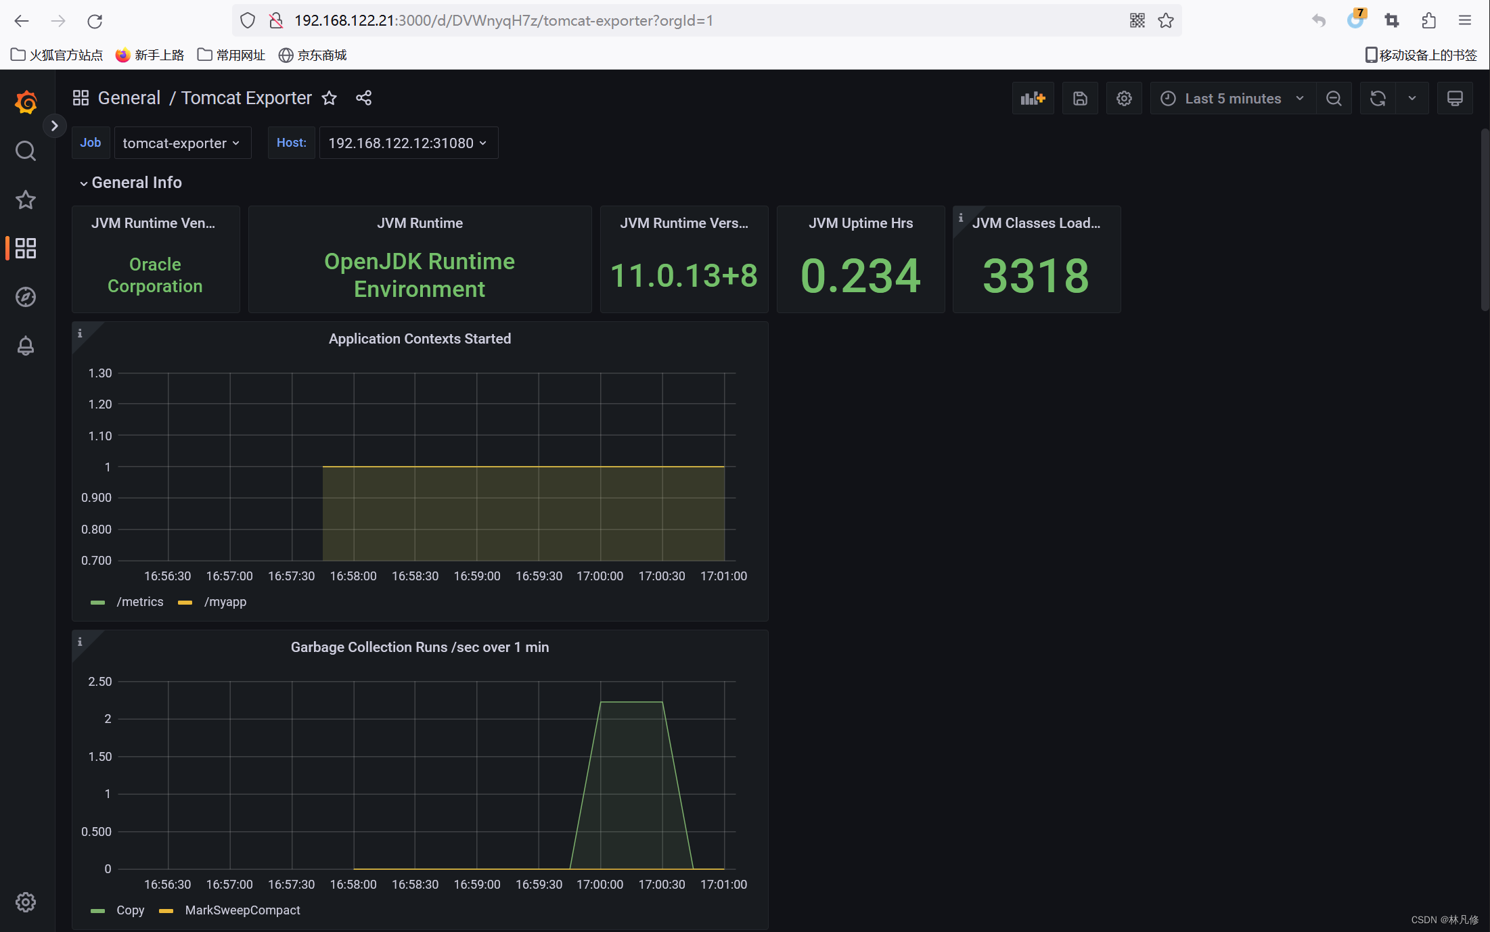Open the screenshot crop tool icon
The height and width of the screenshot is (932, 1490).
tap(1392, 21)
